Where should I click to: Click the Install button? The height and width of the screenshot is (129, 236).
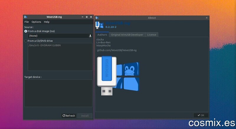[85, 116]
